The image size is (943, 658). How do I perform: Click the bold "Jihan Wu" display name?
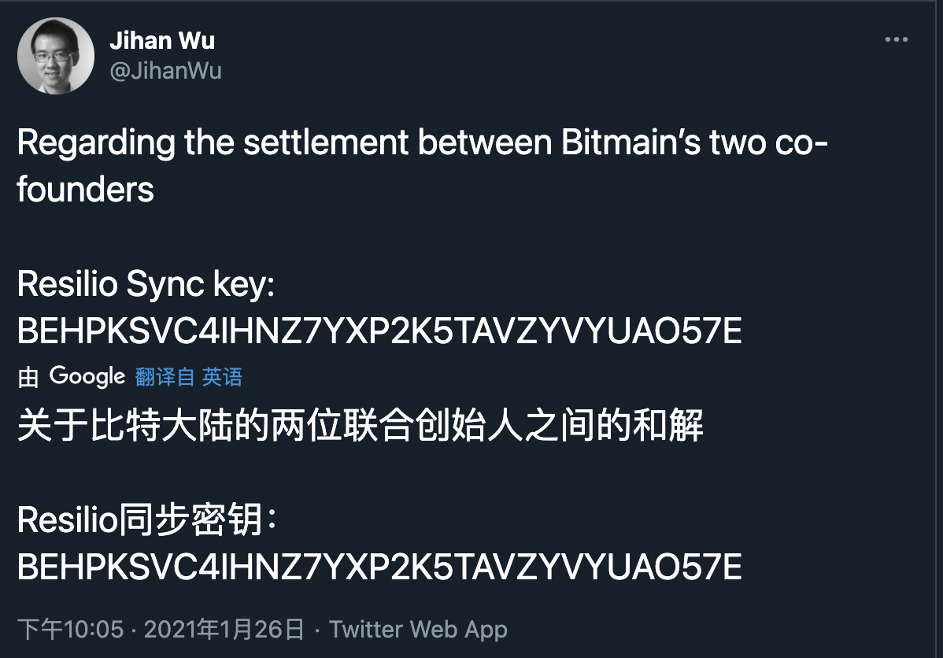(162, 41)
